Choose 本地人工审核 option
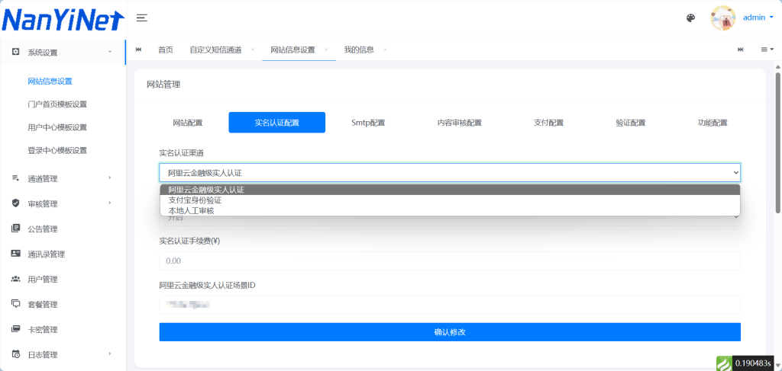The image size is (782, 371). tap(450, 211)
